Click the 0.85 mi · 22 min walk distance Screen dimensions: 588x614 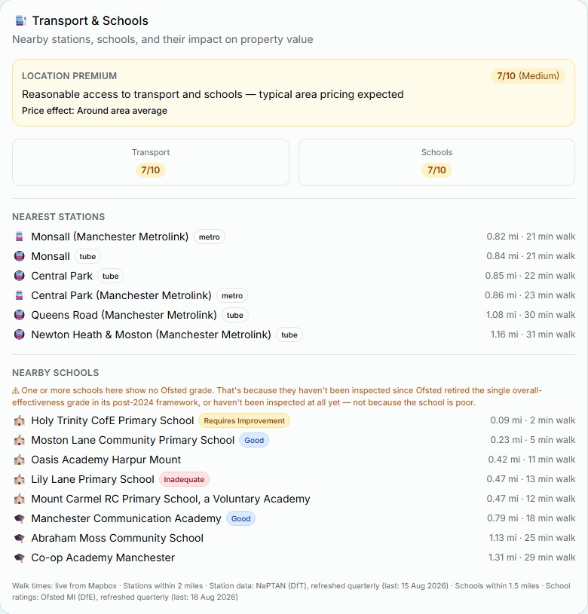point(530,276)
